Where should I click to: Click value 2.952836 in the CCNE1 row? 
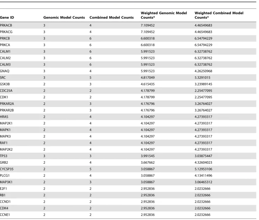pyautogui.click(x=148, y=215)
